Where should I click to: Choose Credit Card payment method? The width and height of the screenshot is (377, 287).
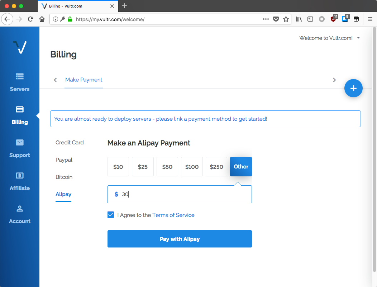coord(70,142)
